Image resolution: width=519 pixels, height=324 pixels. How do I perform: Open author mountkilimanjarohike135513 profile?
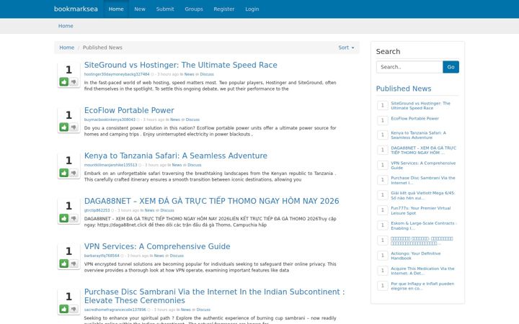point(110,165)
